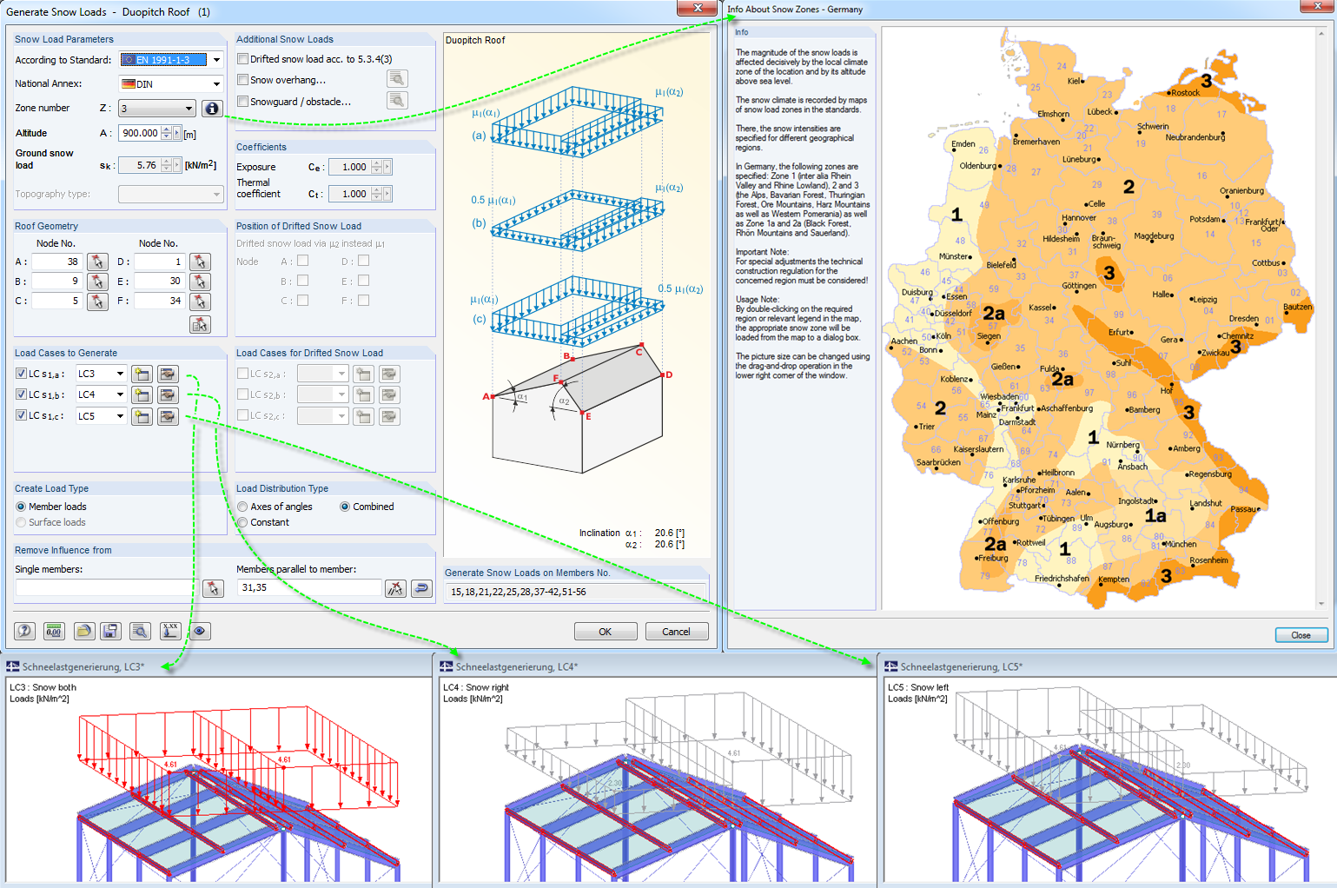Tick the Snowguard / obstacle checkbox
This screenshot has height=888, width=1337.
pyautogui.click(x=243, y=102)
